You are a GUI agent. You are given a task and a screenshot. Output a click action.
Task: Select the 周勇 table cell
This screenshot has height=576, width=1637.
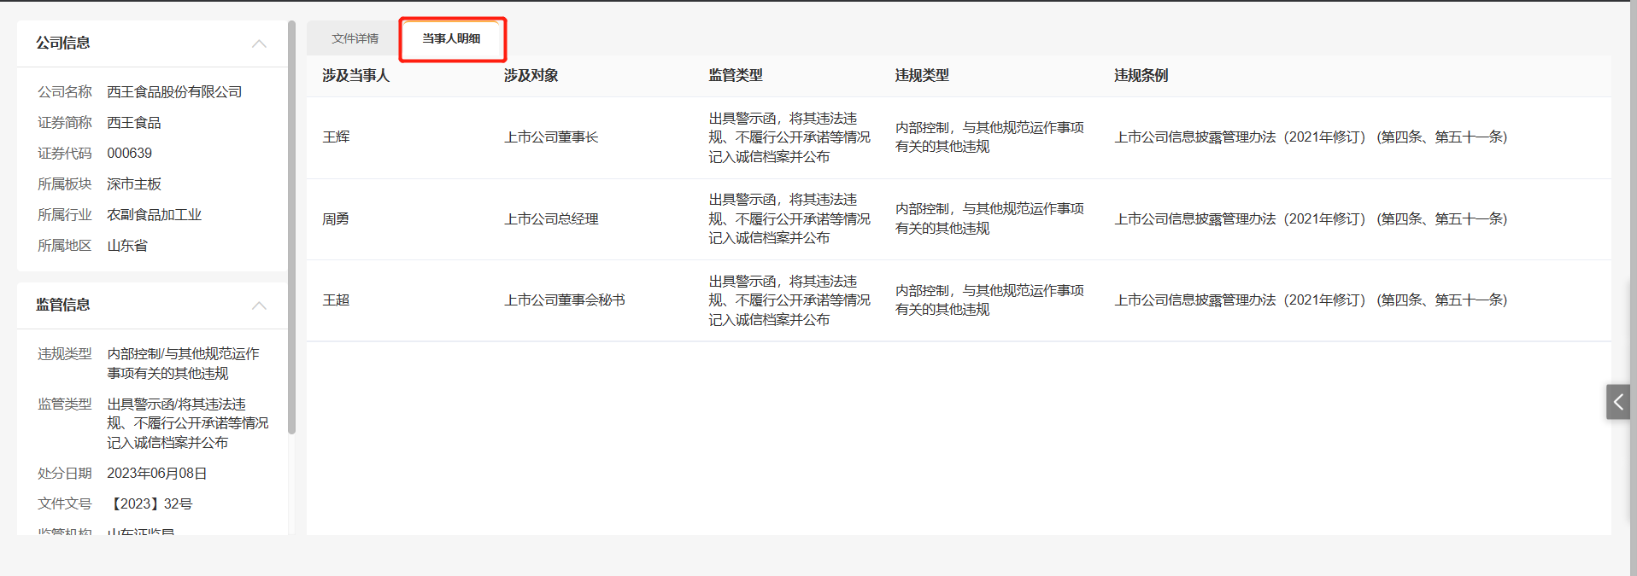click(x=336, y=218)
